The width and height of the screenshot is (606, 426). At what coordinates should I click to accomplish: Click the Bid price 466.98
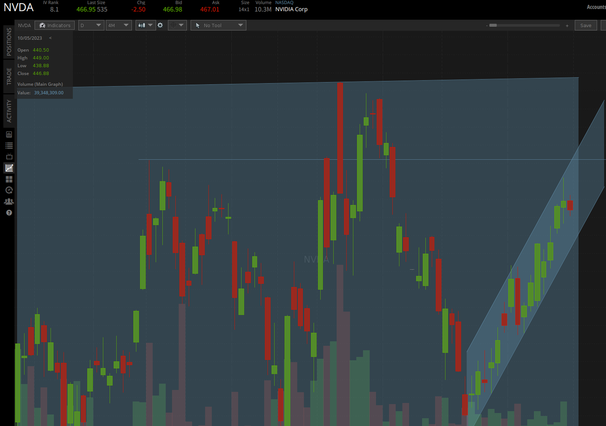pyautogui.click(x=173, y=9)
